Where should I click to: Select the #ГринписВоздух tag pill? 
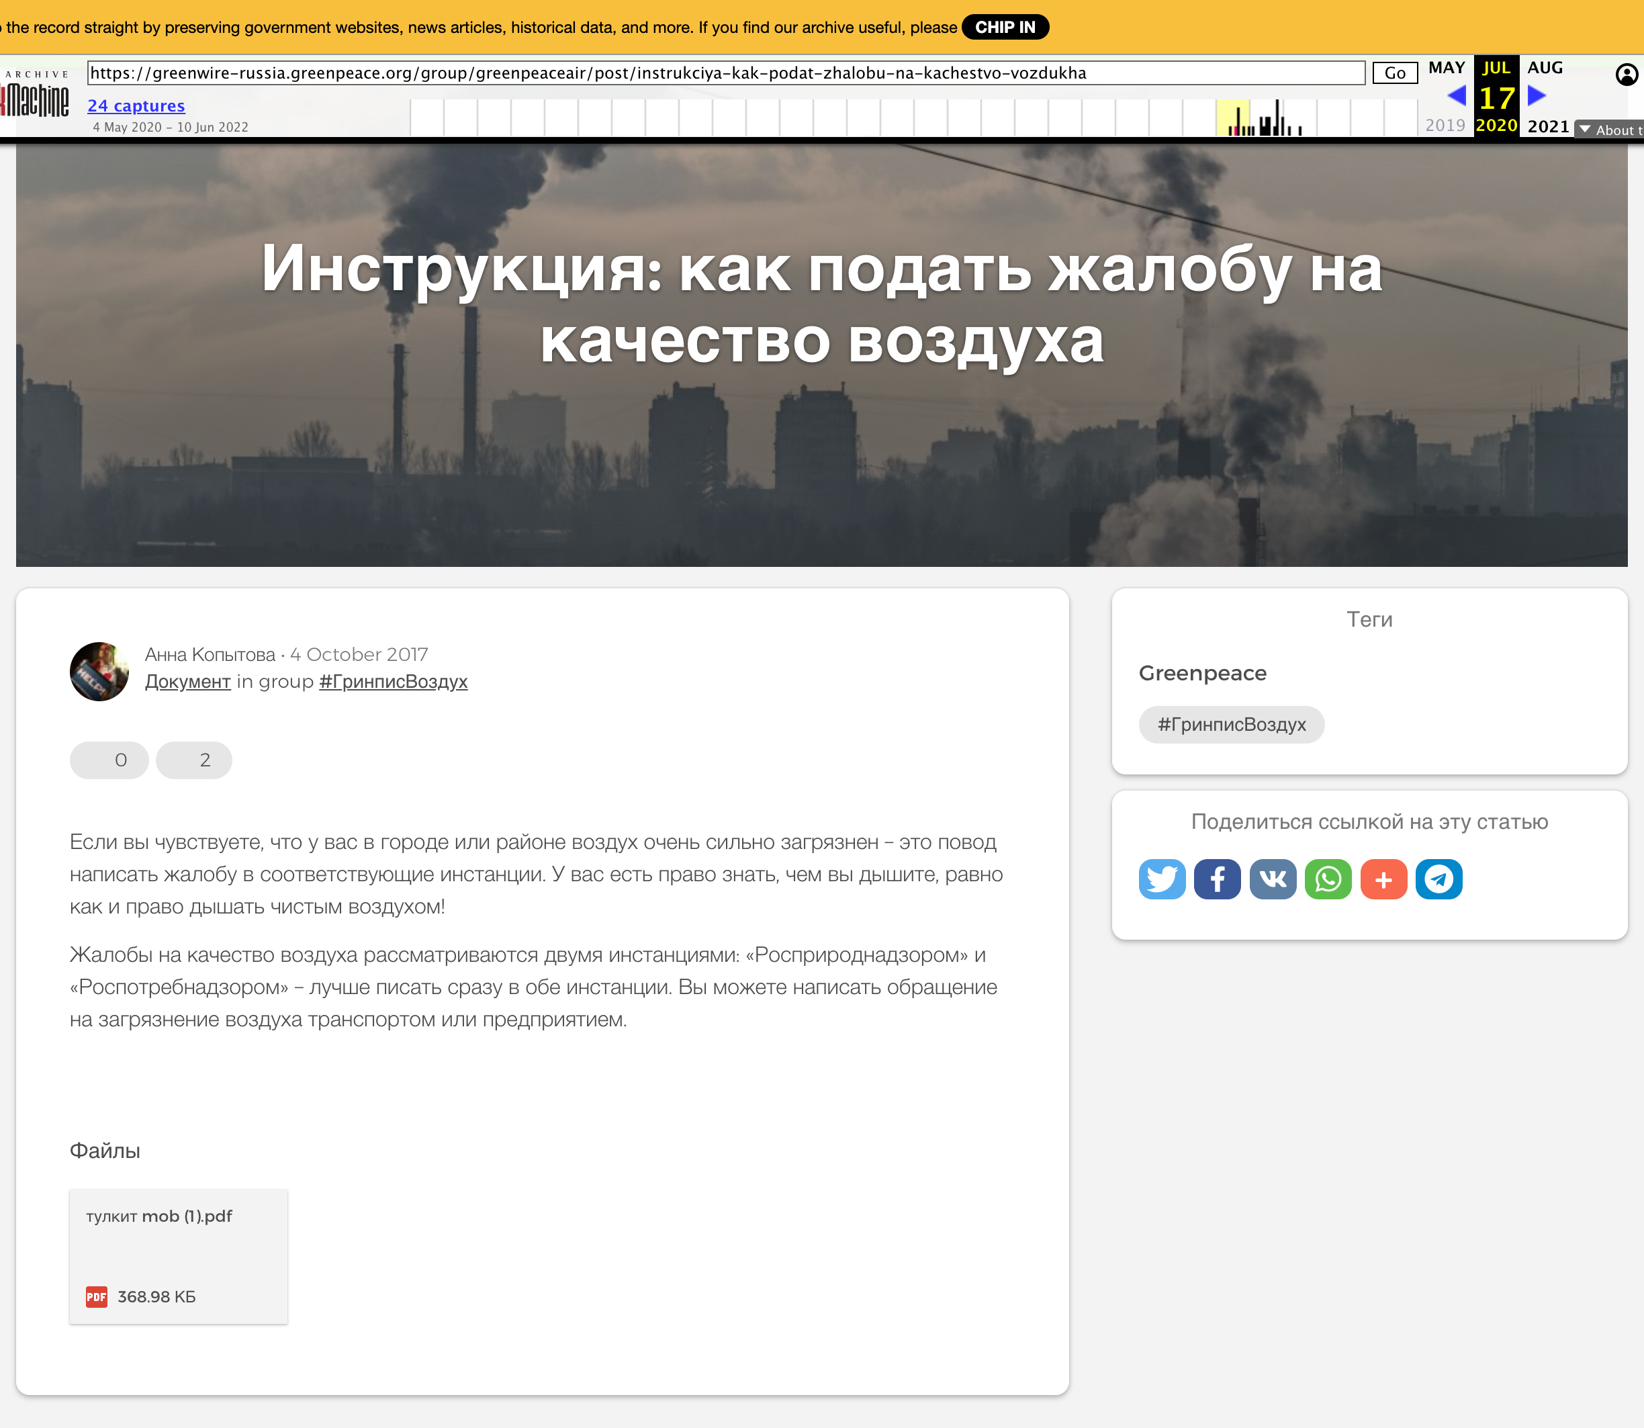pyautogui.click(x=1231, y=725)
